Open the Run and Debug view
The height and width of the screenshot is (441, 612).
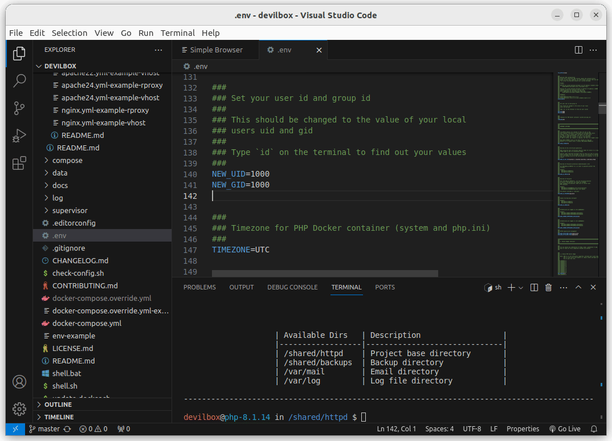coord(19,136)
